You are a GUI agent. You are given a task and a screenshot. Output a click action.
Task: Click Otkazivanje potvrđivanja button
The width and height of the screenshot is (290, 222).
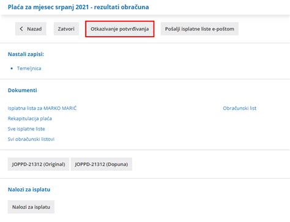tap(120, 29)
